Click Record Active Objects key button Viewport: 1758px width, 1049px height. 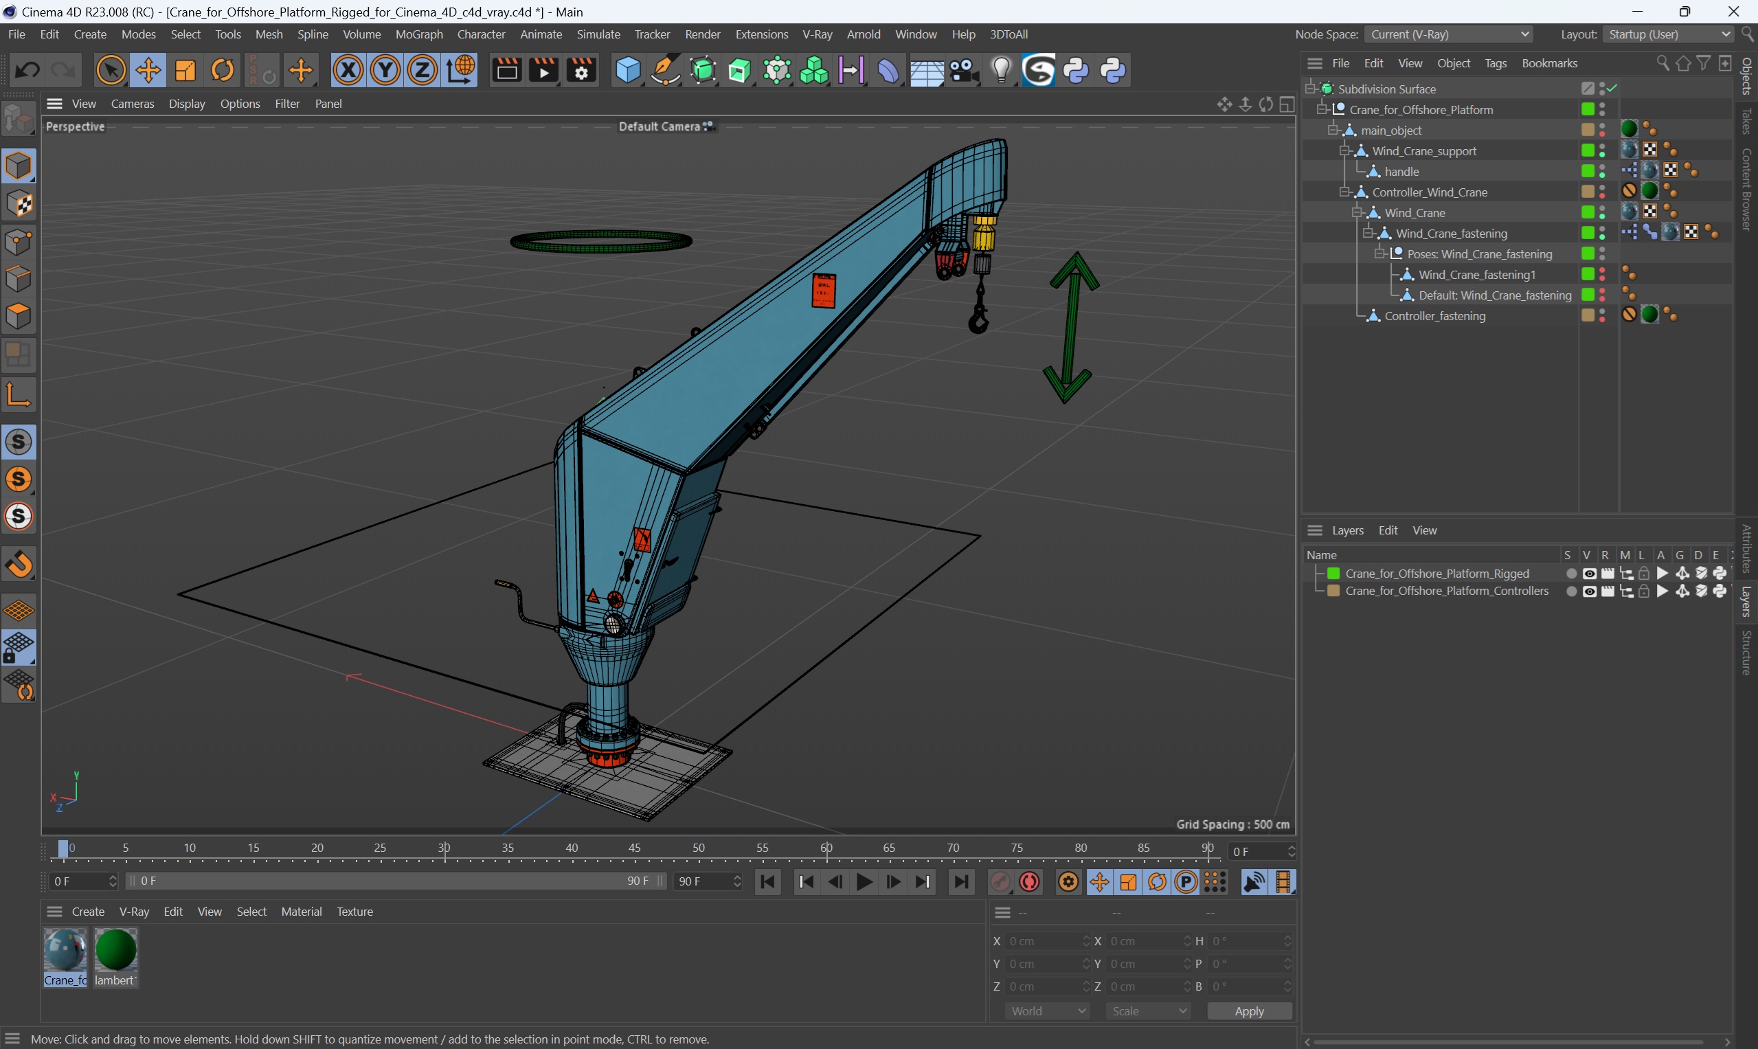tap(1000, 881)
